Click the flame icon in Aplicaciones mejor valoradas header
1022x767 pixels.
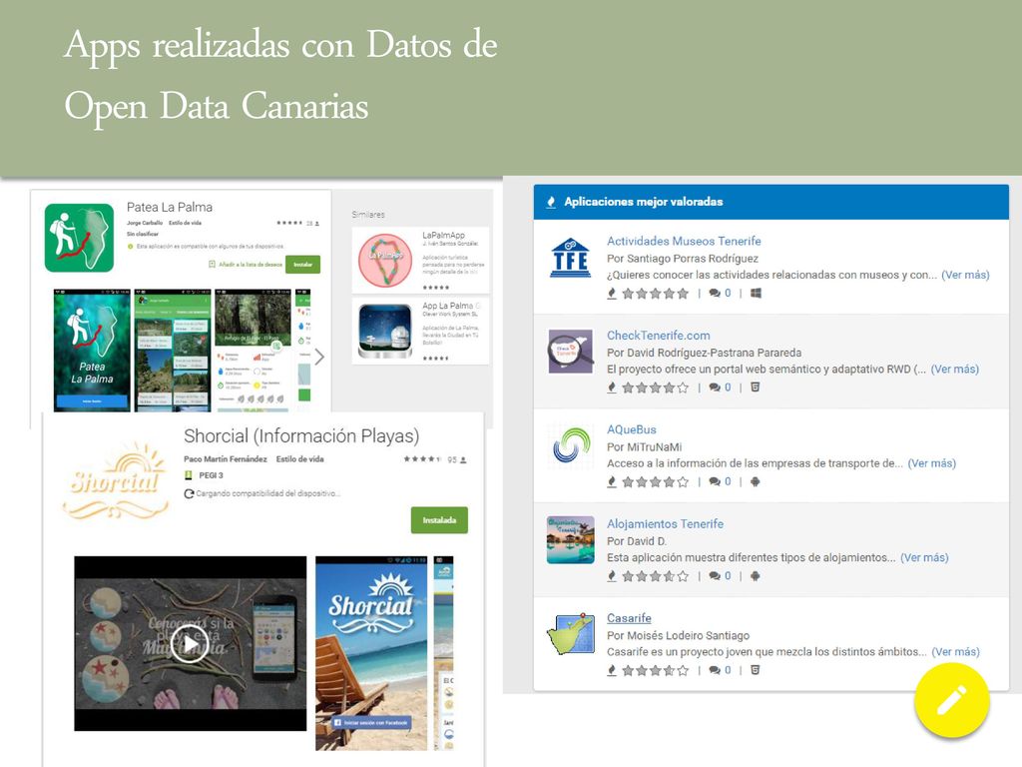tap(551, 202)
